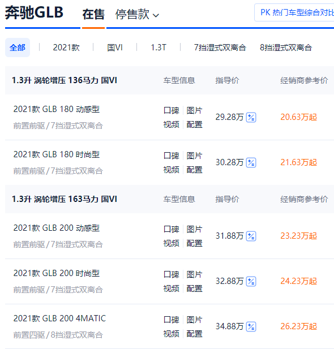Switch to the 在售 tab
This screenshot has width=334, height=349.
93,15
